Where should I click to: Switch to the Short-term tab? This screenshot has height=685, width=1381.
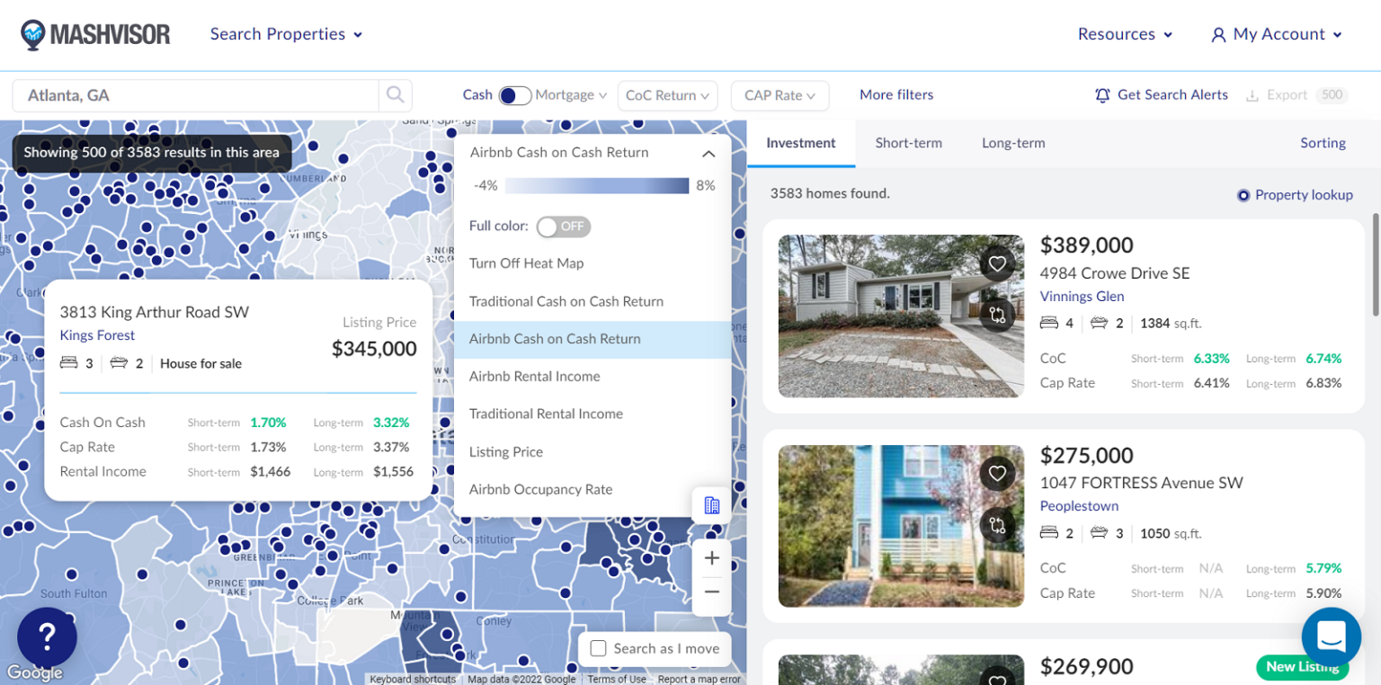click(908, 142)
